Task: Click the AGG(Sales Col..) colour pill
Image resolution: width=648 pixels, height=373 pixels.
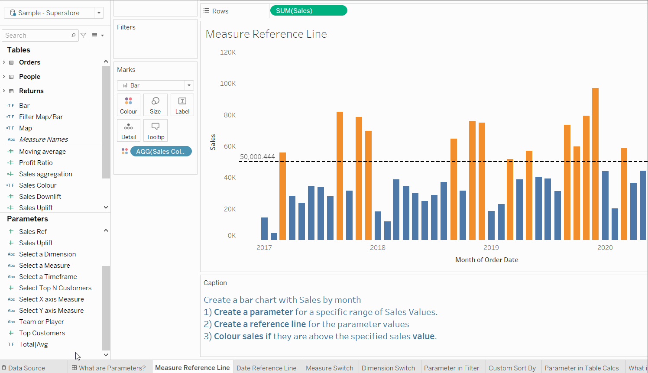Action: (161, 151)
